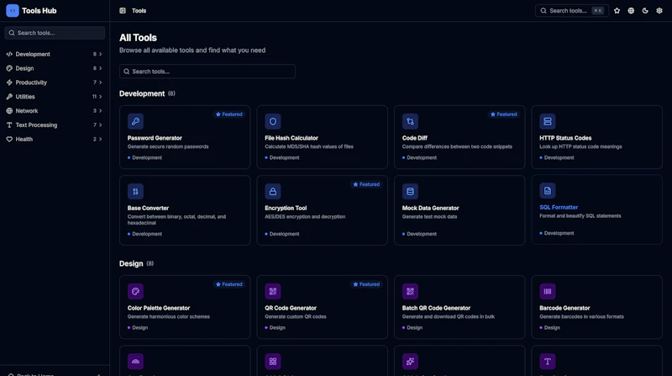This screenshot has height=376, width=672.
Task: Click the header Search tools box
Action: [571, 11]
